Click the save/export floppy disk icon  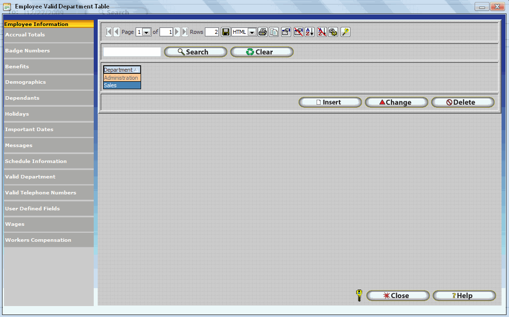pyautogui.click(x=226, y=32)
